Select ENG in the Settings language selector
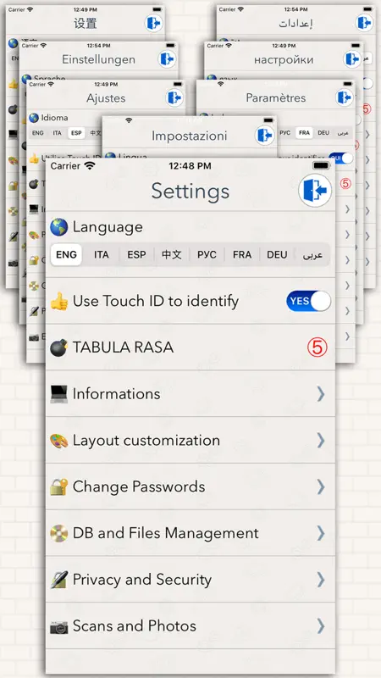Viewport: 381px width, 678px height. (x=66, y=255)
